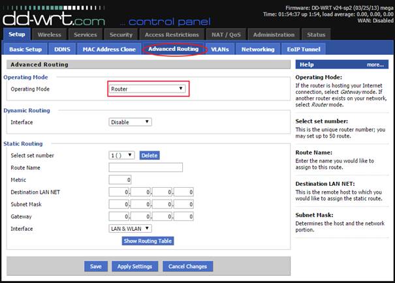Screen dimensions: 395x283
Task: Go to the Security tab
Action: pyautogui.click(x=121, y=35)
